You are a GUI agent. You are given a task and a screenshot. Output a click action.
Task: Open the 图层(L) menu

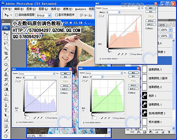[43, 9]
